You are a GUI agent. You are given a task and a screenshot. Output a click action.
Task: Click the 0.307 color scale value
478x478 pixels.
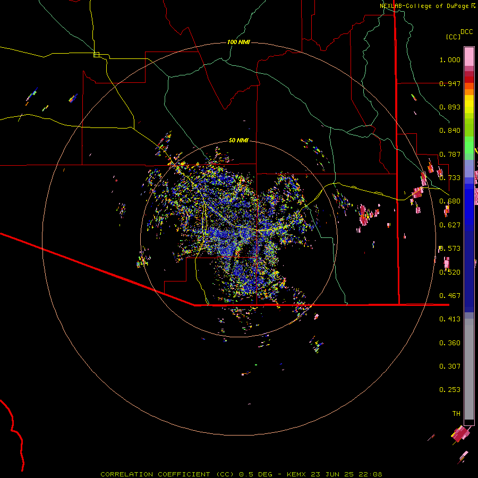(x=450, y=366)
